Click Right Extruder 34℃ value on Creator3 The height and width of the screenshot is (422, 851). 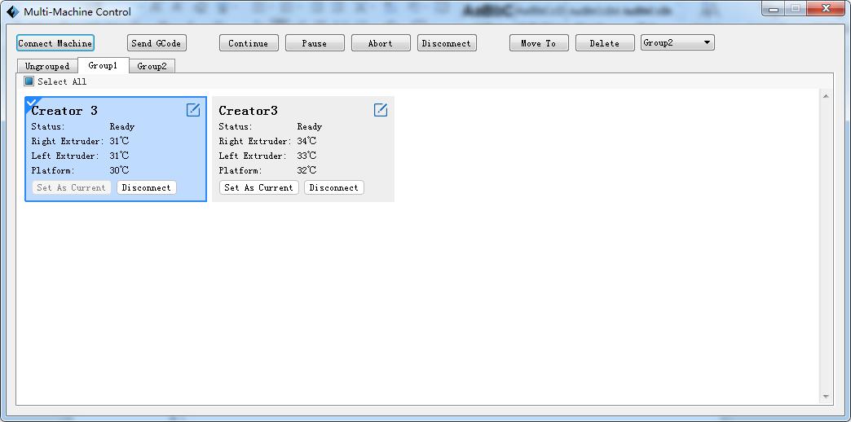[306, 141]
